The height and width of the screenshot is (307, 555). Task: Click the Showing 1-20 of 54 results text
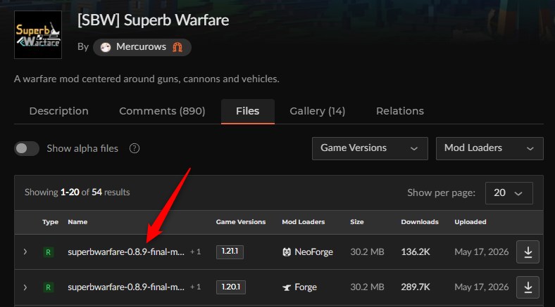point(77,192)
